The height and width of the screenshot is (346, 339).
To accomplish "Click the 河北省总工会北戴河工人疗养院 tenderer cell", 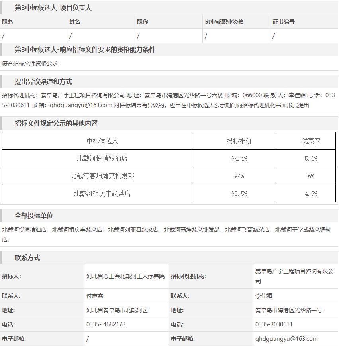I will click(x=125, y=276).
